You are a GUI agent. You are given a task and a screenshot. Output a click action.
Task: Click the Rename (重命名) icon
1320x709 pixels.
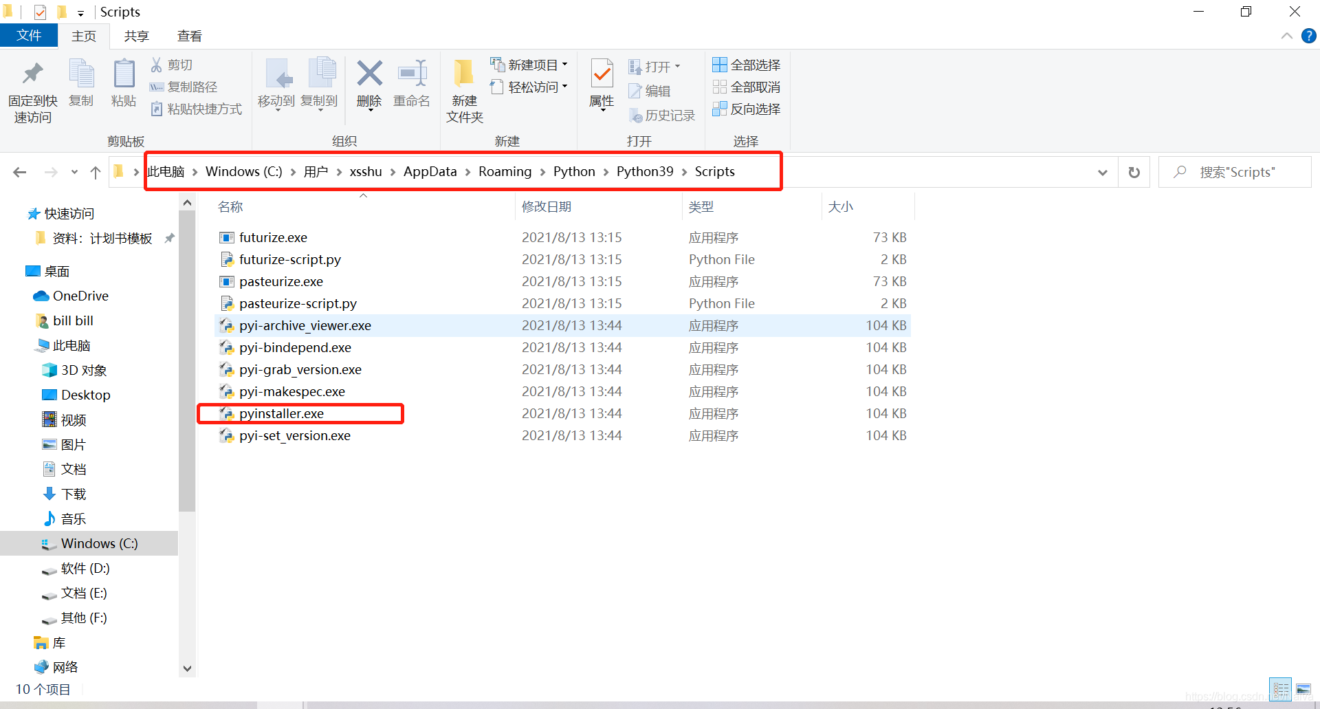pyautogui.click(x=412, y=73)
